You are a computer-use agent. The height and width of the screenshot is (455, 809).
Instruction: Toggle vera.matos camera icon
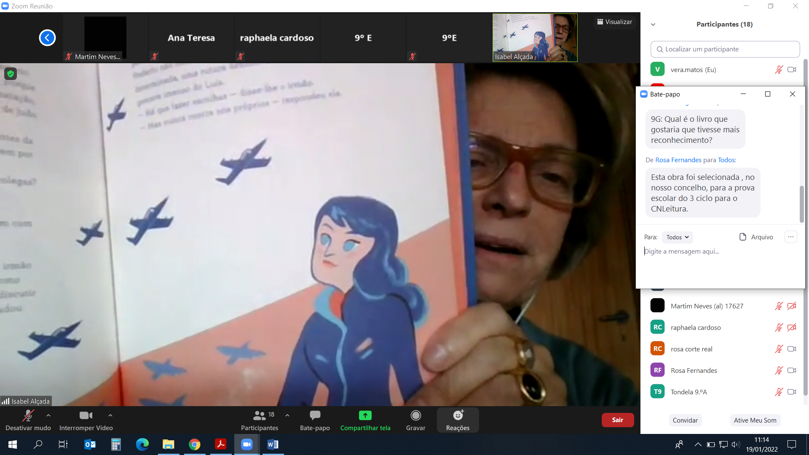(x=792, y=70)
